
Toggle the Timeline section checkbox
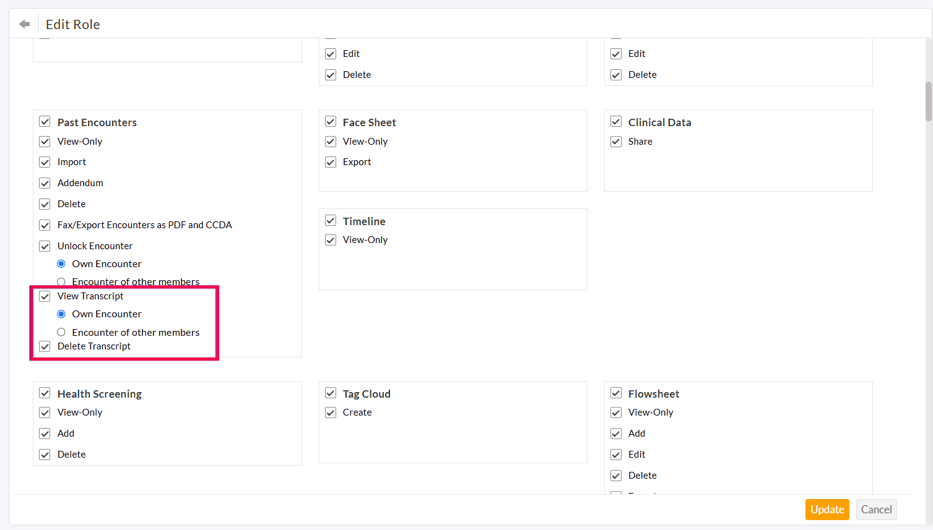tap(331, 221)
